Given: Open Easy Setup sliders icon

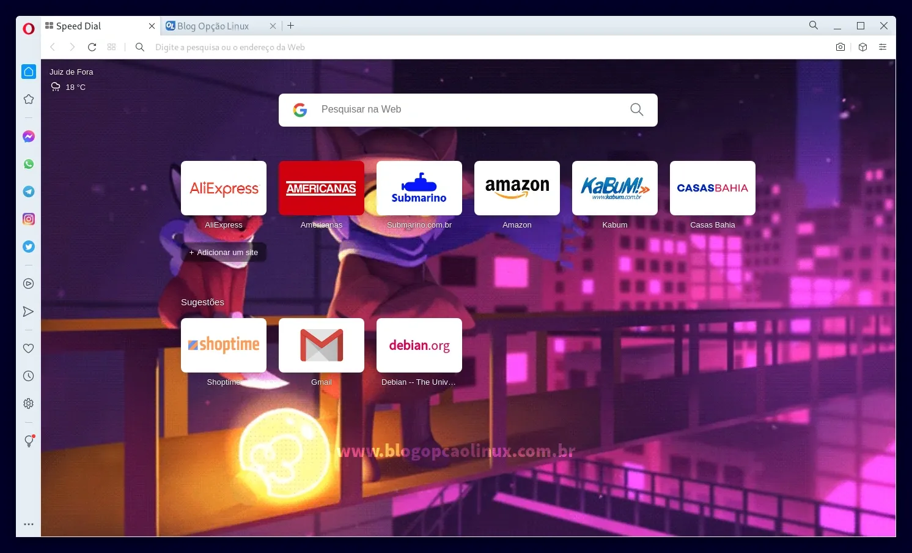Looking at the screenshot, I should [883, 47].
